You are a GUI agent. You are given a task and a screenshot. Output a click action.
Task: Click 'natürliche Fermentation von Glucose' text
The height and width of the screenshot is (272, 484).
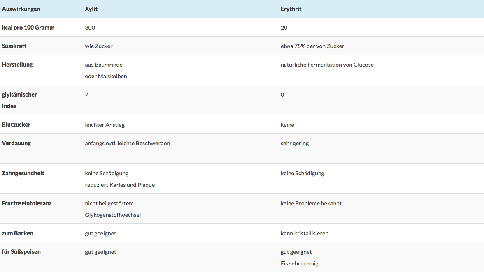tap(327, 65)
